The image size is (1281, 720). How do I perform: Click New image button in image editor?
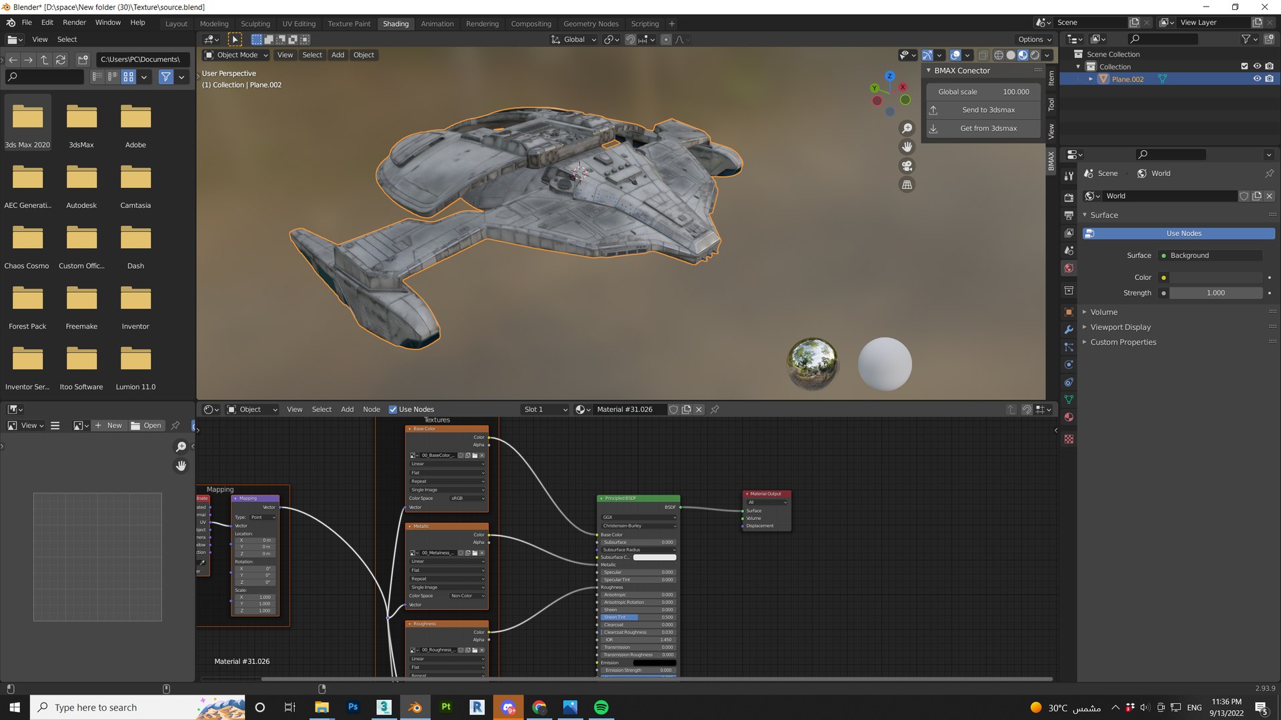[108, 425]
